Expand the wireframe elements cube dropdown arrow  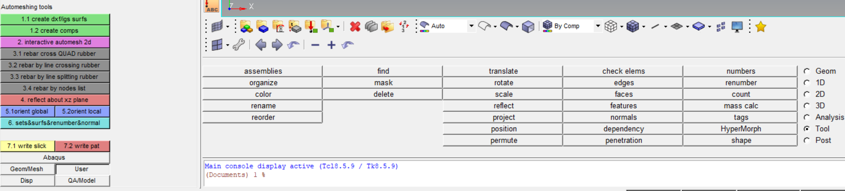click(x=621, y=27)
